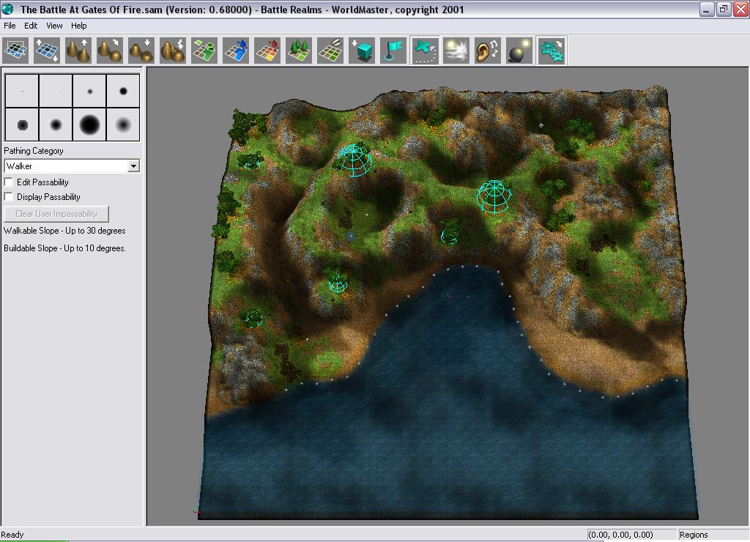Open the ear sound tool
This screenshot has height=542, width=750.
click(487, 51)
